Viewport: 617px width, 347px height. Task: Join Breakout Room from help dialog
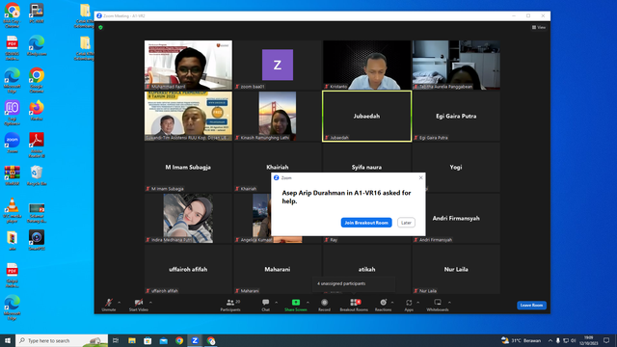366,223
